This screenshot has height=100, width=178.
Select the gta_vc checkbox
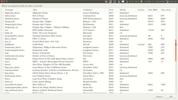point(3,42)
